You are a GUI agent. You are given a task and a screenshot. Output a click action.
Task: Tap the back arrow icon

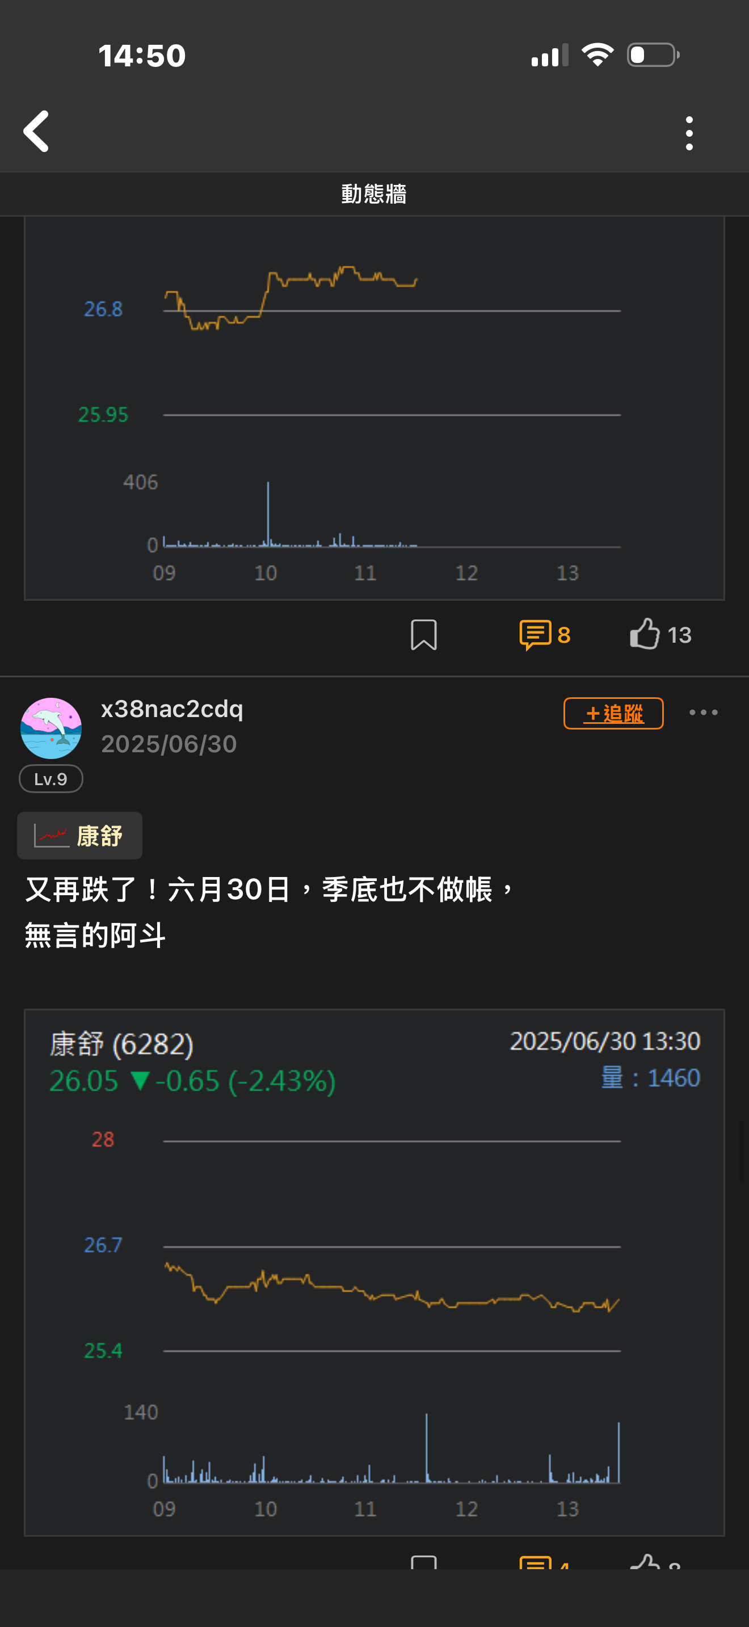click(36, 132)
